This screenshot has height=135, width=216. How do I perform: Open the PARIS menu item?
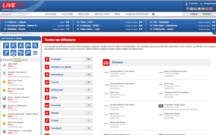118,14
